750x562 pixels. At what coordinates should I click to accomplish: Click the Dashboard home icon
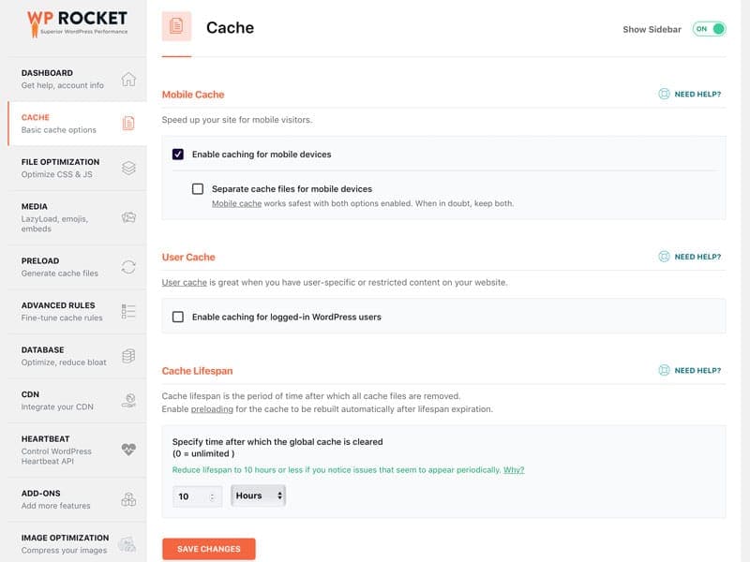[x=128, y=79]
